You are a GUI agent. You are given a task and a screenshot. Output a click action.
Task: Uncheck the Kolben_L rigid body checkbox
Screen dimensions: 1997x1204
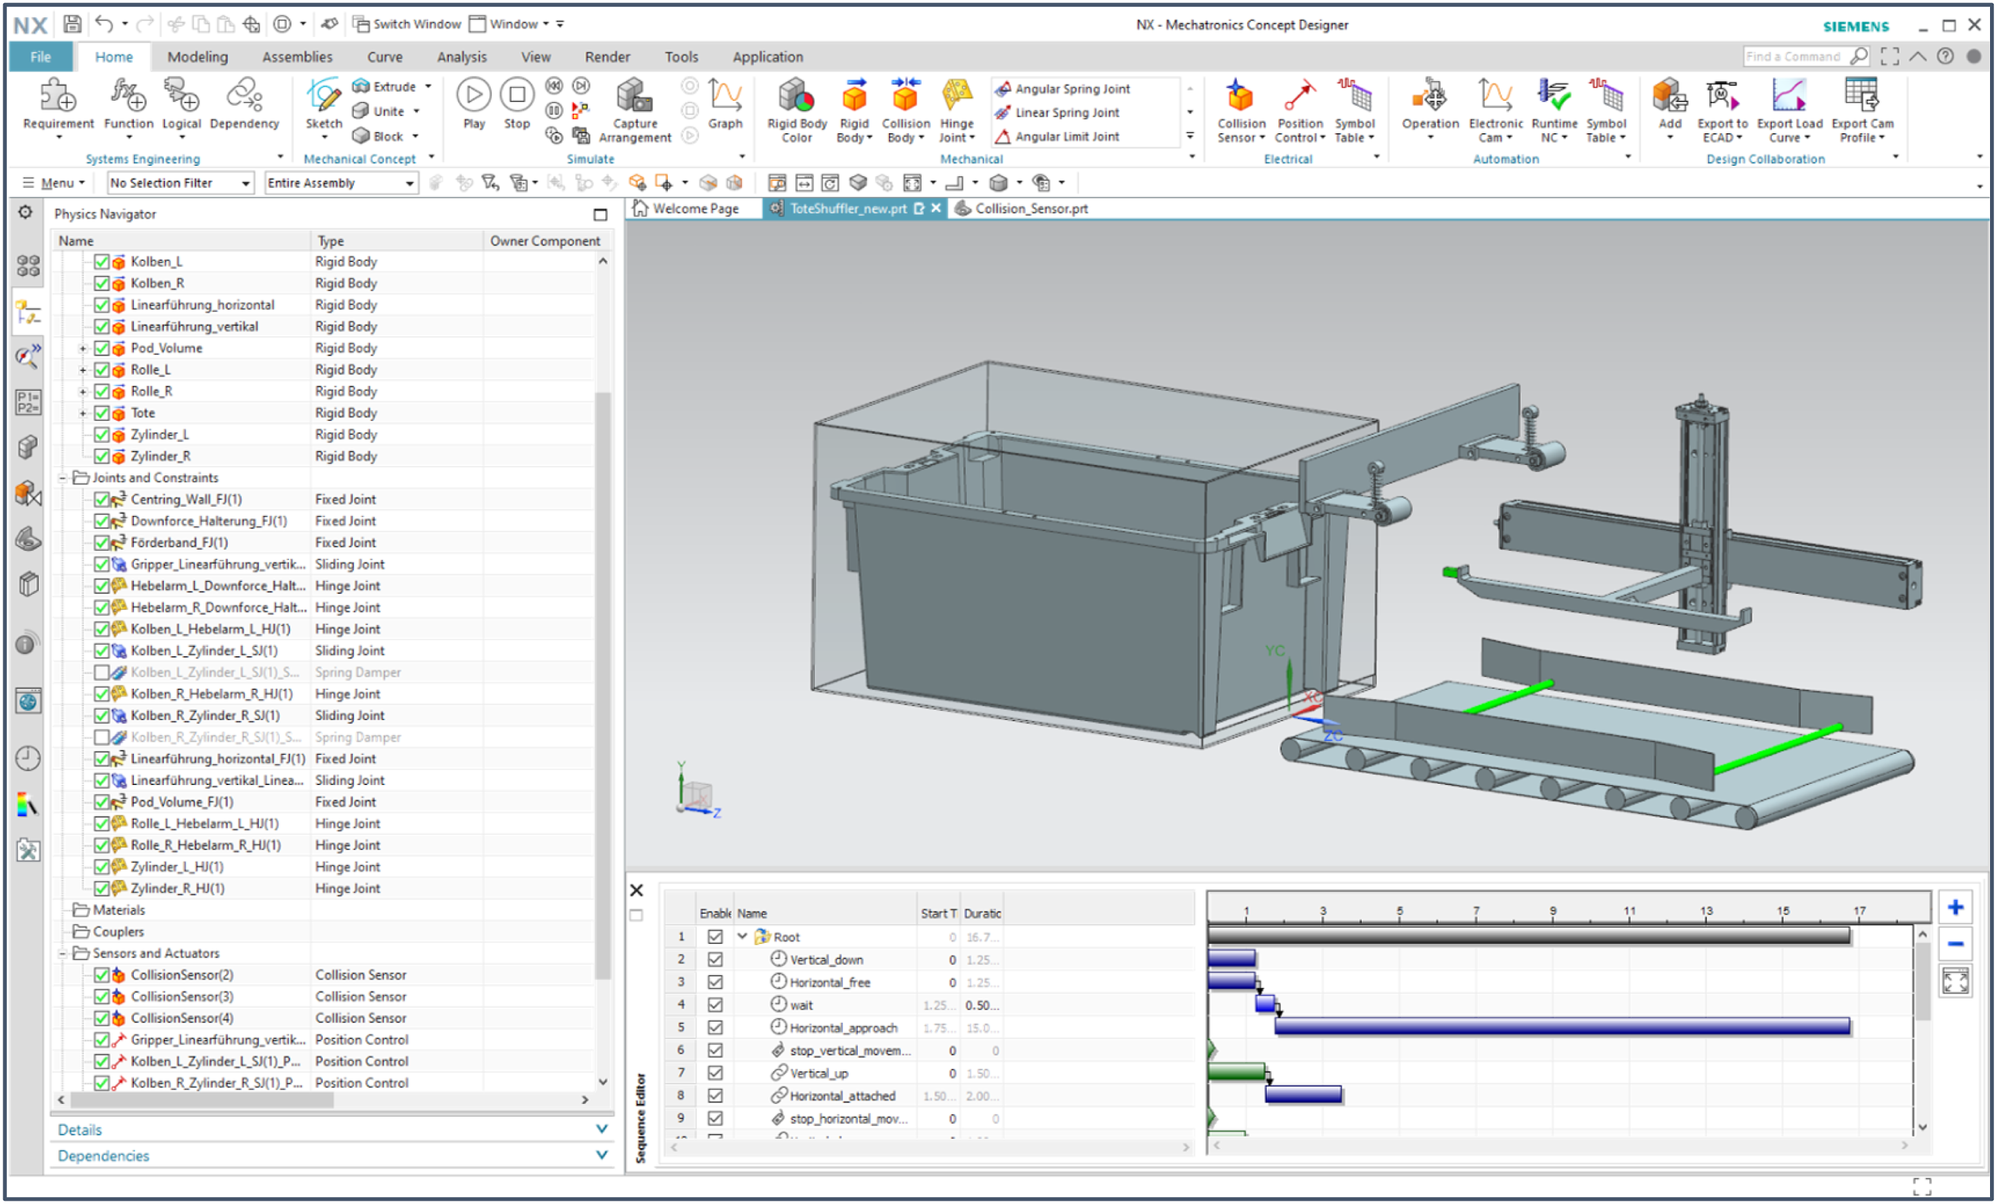pos(101,261)
